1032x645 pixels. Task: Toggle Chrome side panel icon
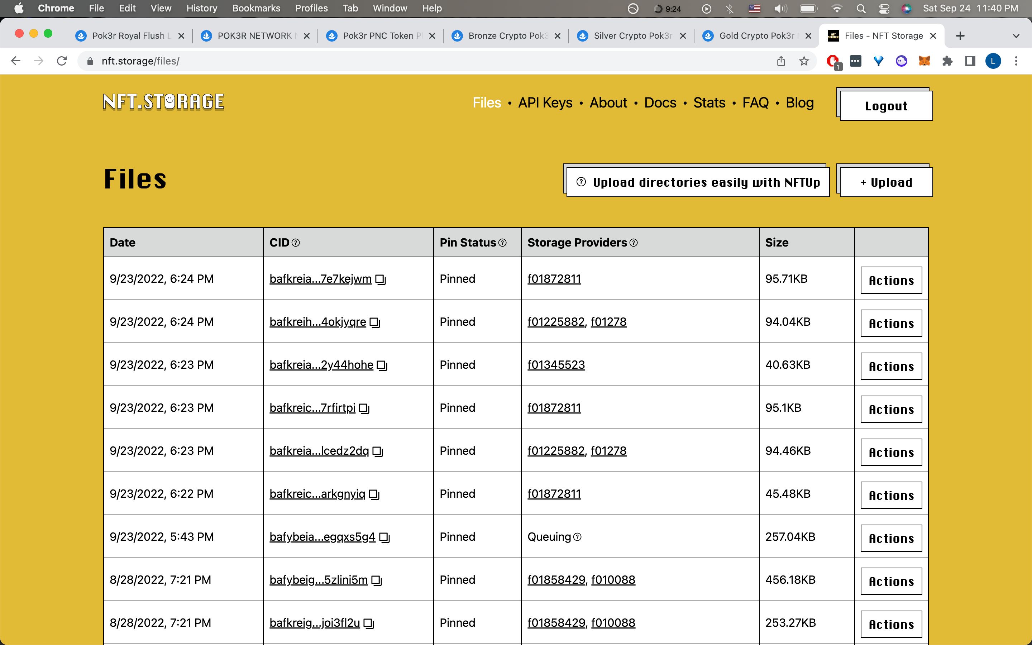point(970,61)
